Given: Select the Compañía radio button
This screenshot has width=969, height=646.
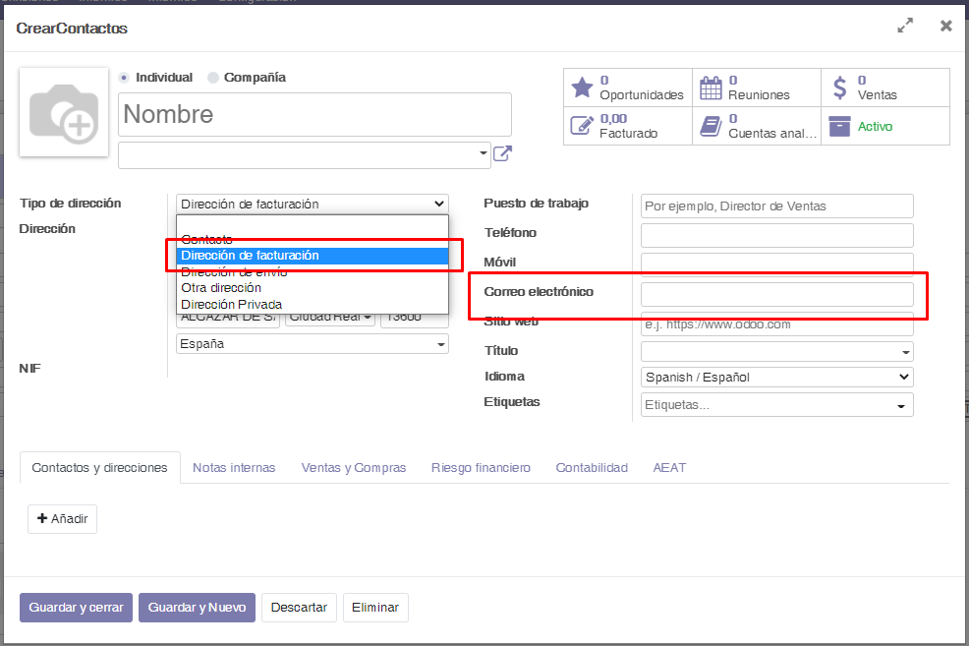Looking at the screenshot, I should pos(213,78).
